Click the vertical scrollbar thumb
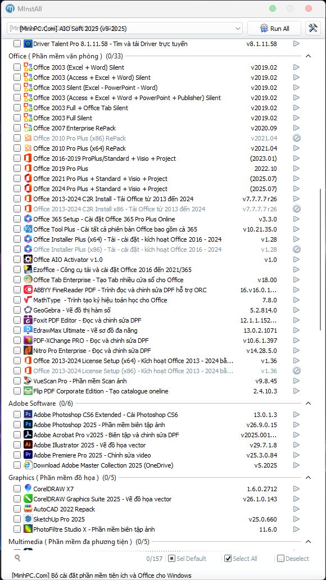The image size is (326, 580). pyautogui.click(x=320, y=259)
